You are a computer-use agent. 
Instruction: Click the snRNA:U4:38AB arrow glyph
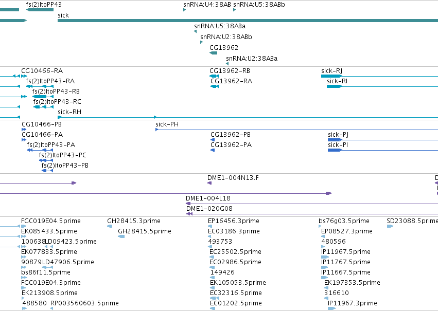pyautogui.click(x=185, y=10)
